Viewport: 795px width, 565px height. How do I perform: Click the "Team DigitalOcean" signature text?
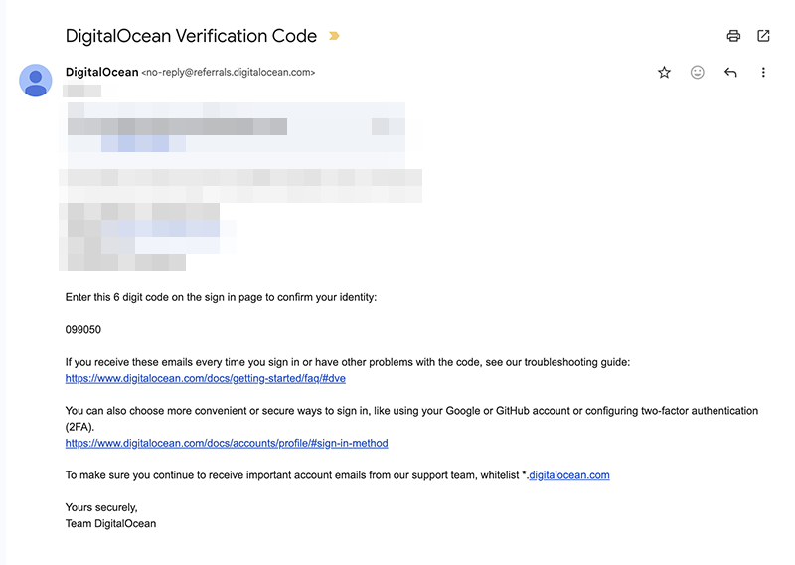point(110,523)
